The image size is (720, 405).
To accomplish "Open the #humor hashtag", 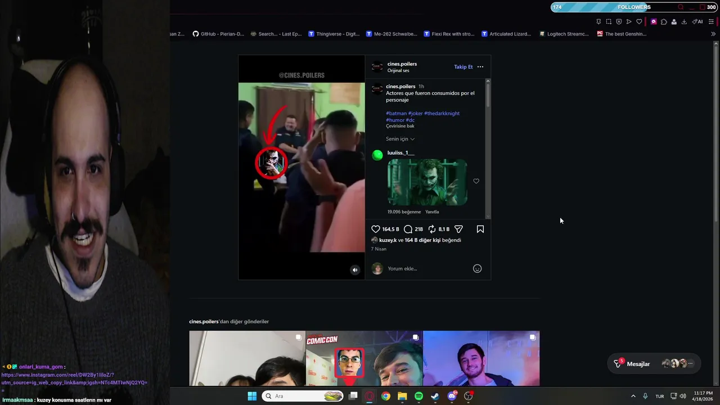I will click(x=395, y=120).
